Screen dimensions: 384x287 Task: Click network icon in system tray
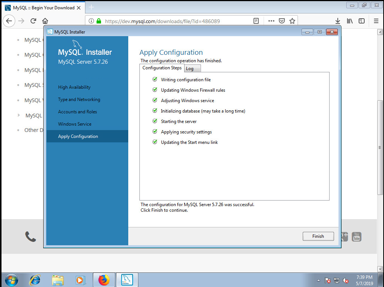point(337,280)
